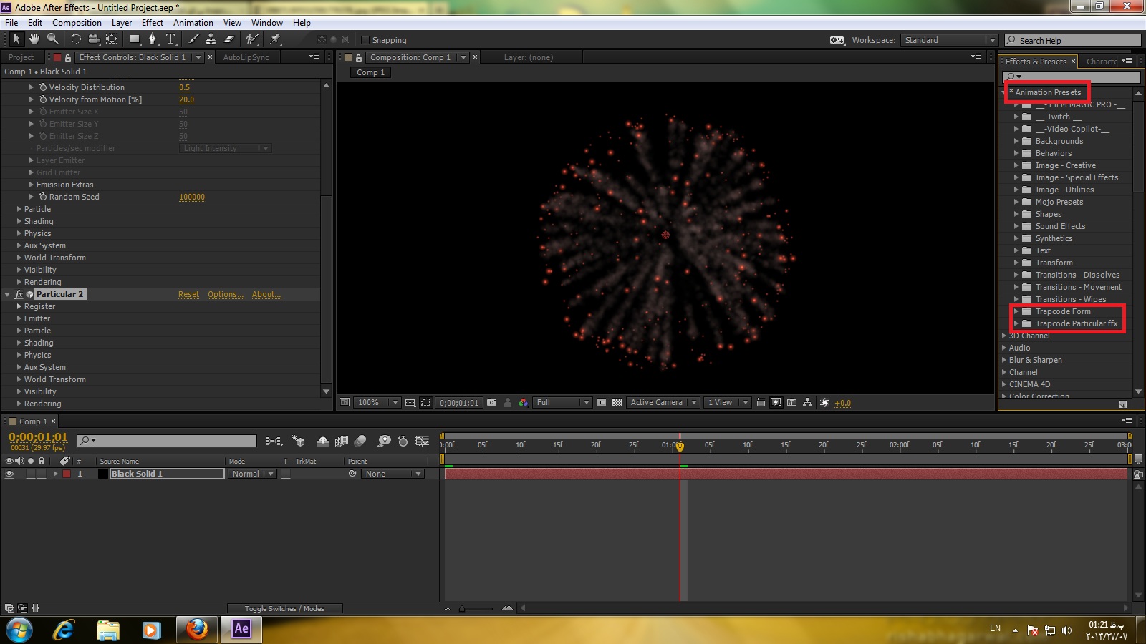Click the auto-keyframe stopwatch icon in timeline
Viewport: 1146px width, 644px height.
[x=403, y=441]
